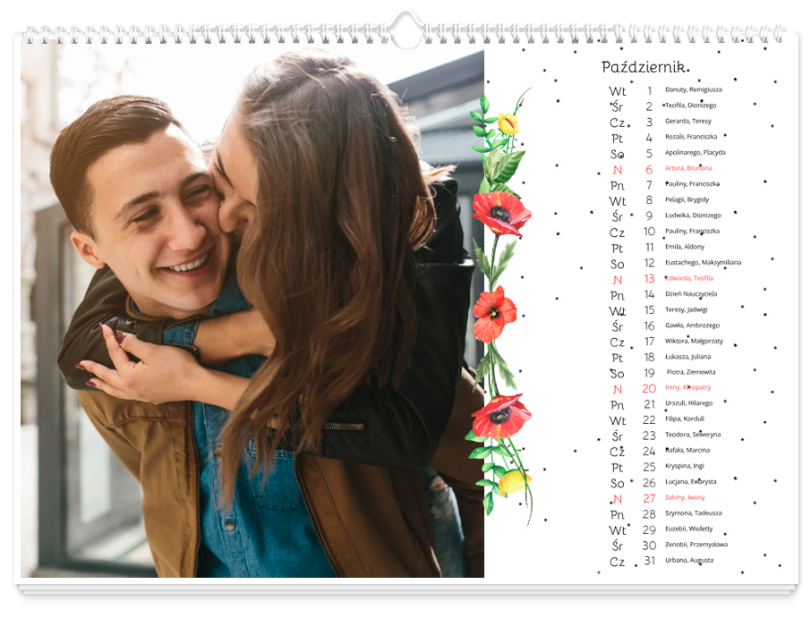
Task: Click the text "Teodora, Seweryna"
Action: pos(693,435)
